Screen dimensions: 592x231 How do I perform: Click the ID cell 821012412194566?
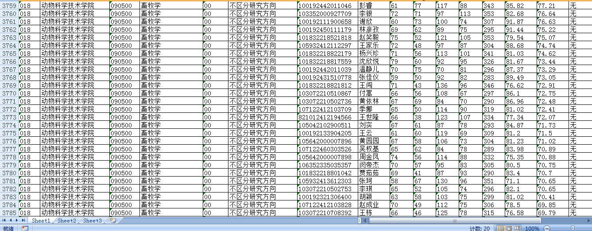click(327, 117)
